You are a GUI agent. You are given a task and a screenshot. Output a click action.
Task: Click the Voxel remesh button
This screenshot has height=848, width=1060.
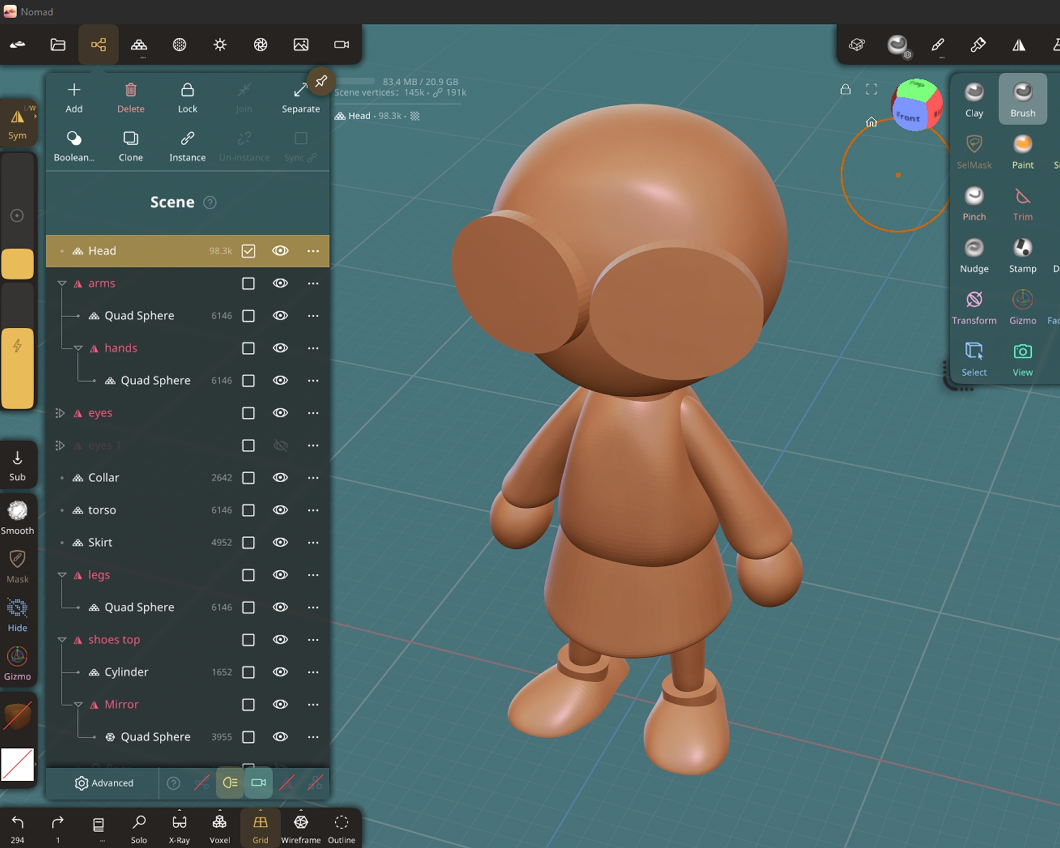point(219,828)
